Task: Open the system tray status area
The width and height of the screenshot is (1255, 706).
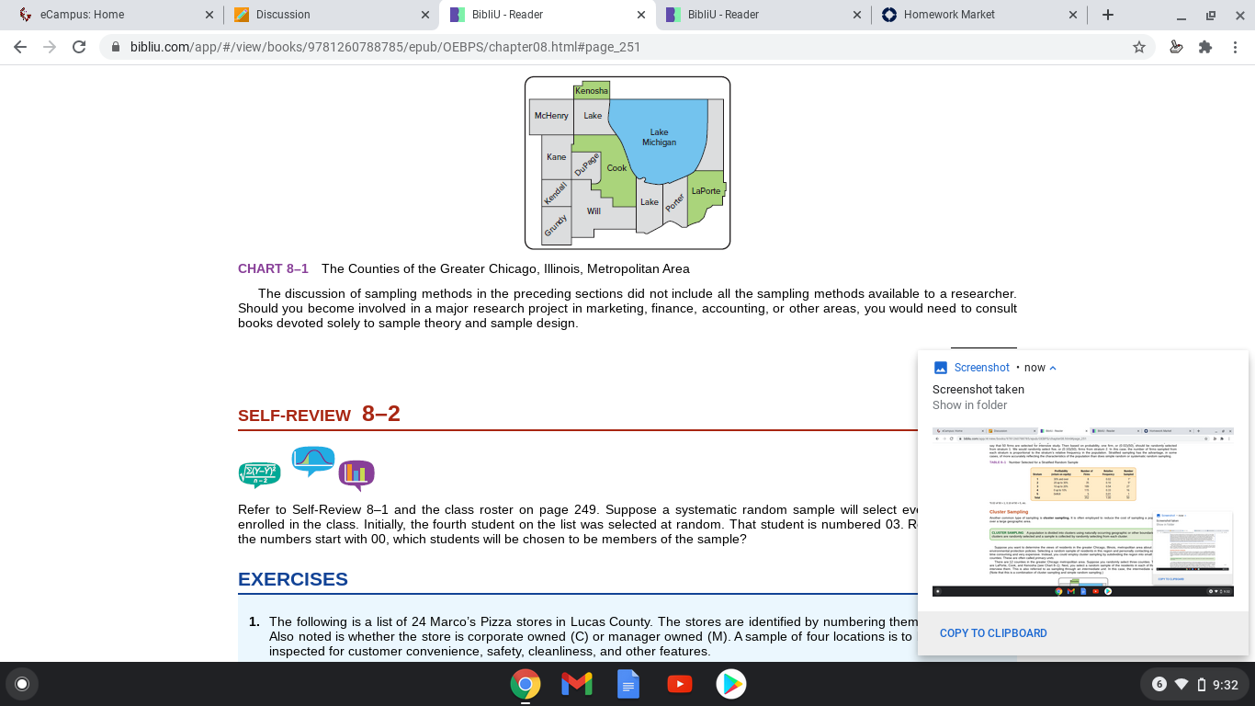Action: 1193,684
